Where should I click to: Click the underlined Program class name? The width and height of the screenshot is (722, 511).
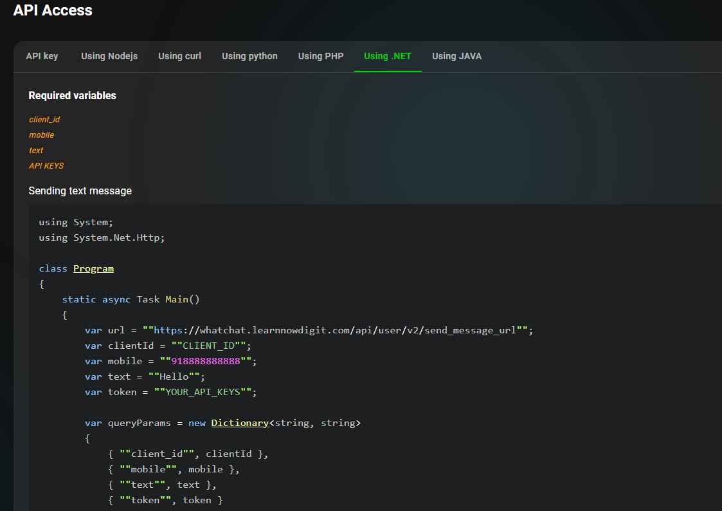coord(93,268)
